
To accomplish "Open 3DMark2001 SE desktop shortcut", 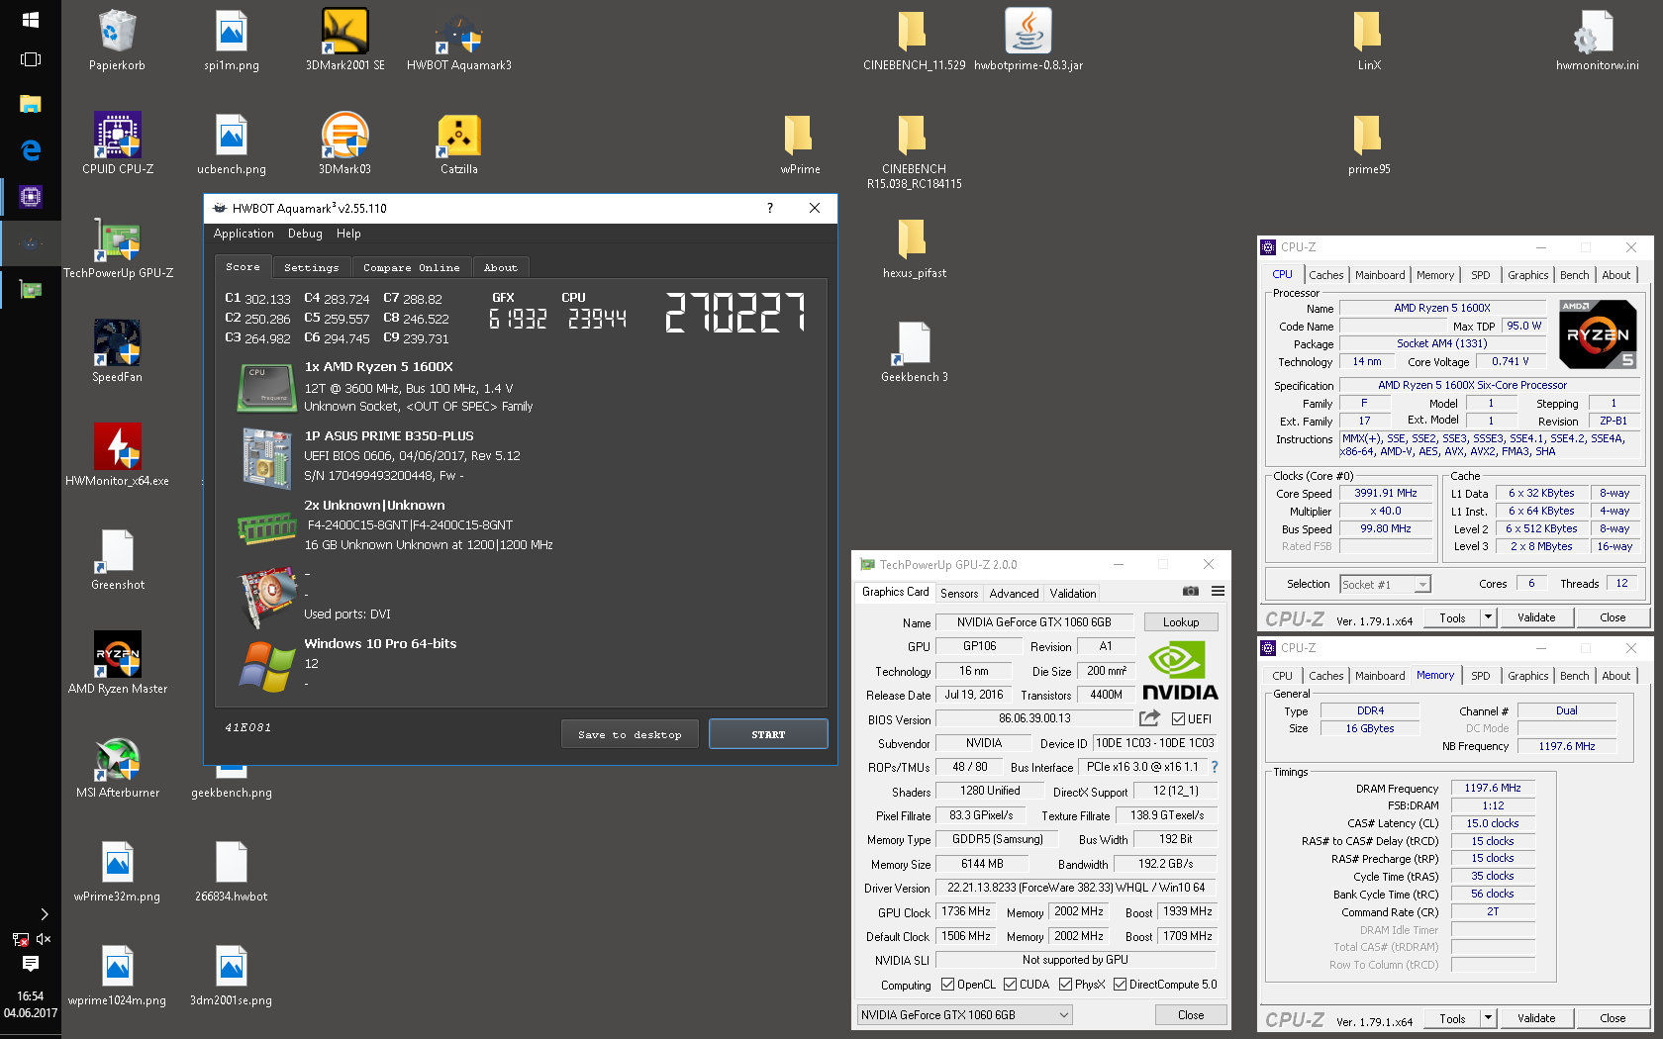I will [x=344, y=40].
